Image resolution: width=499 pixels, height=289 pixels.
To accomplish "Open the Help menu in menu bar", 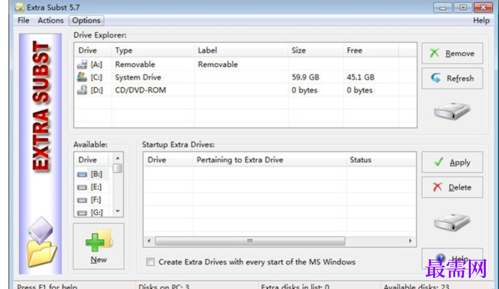I will point(481,20).
